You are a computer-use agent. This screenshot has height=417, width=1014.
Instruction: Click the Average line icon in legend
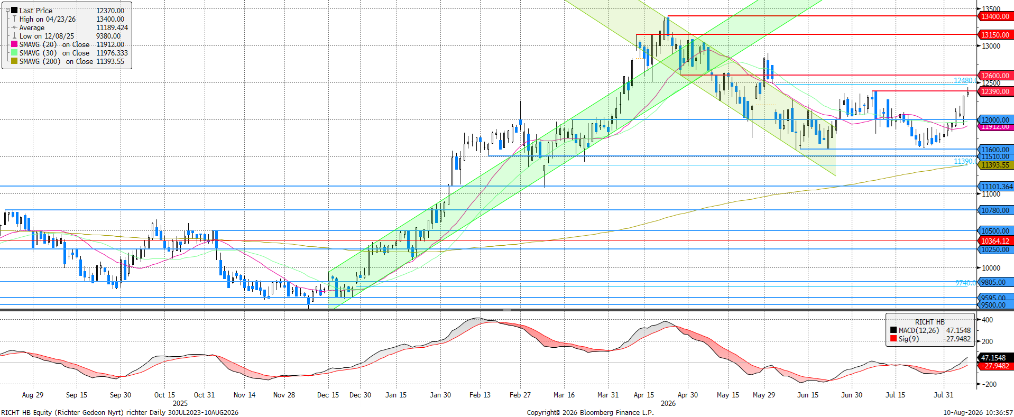(14, 27)
